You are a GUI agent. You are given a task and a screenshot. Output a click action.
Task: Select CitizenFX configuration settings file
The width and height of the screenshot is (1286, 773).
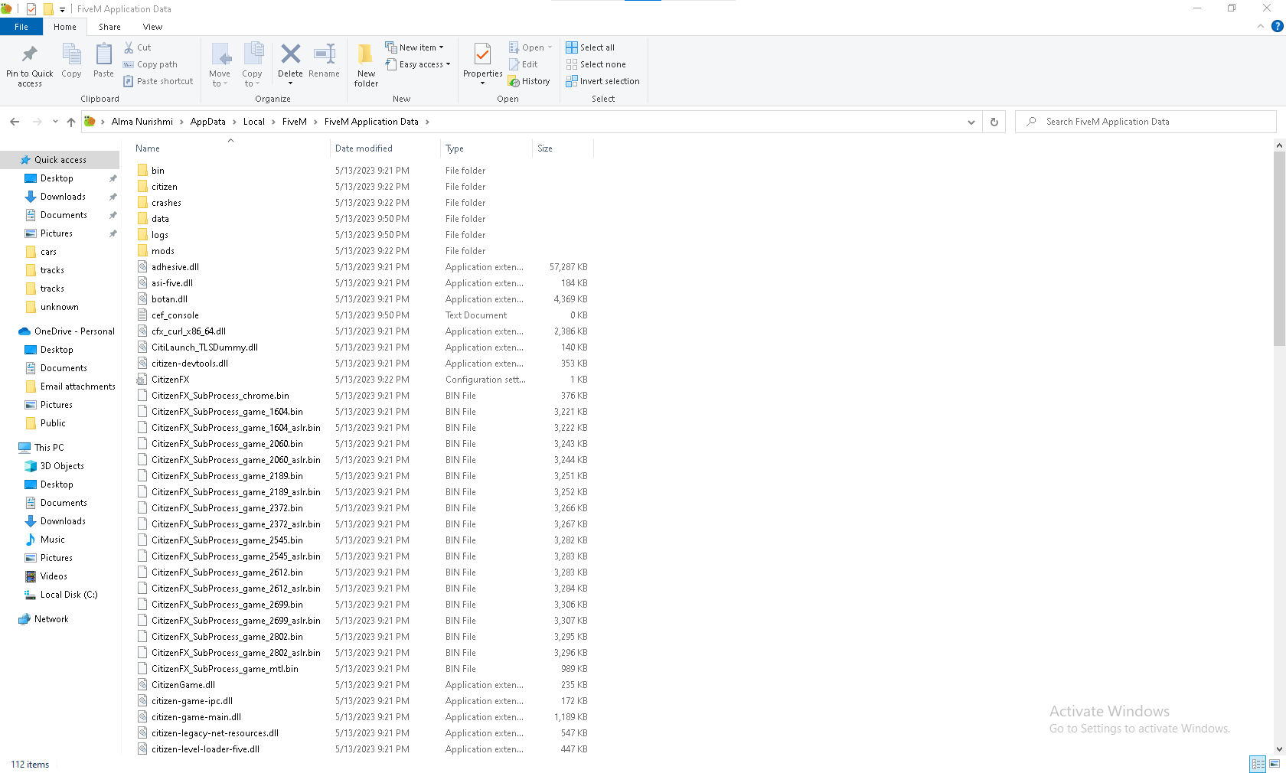tap(170, 380)
